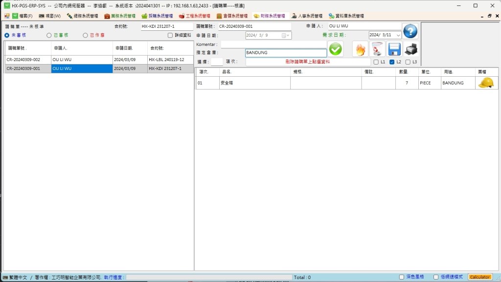501x282 pixels.
Task: Select the 已審核 radio button
Action: tap(49, 35)
